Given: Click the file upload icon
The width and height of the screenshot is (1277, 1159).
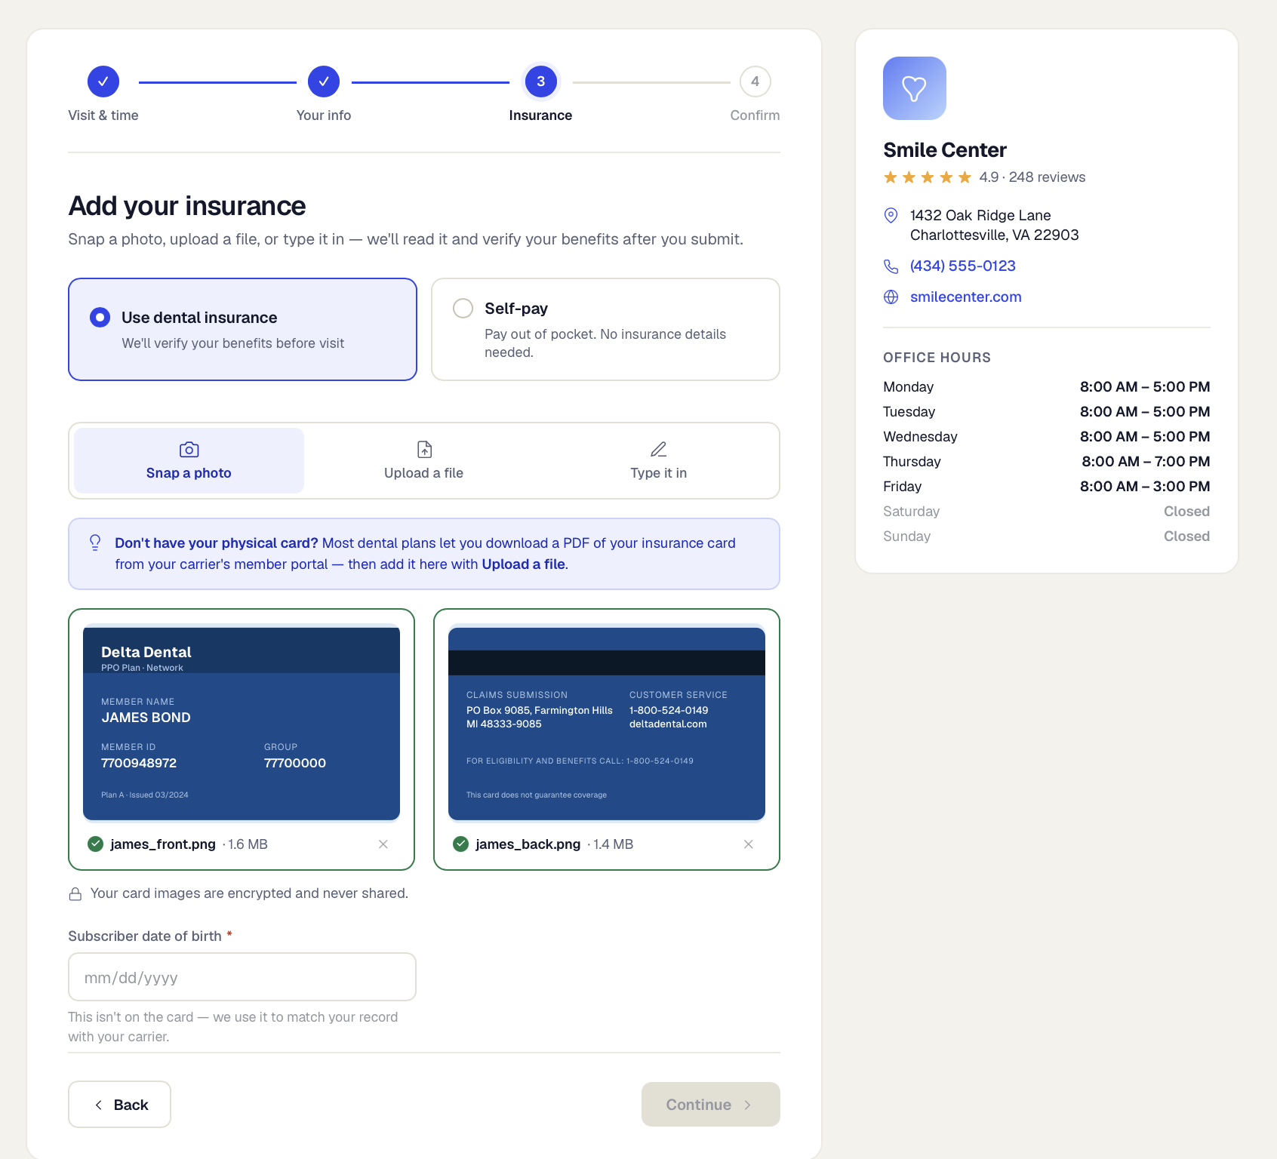Looking at the screenshot, I should point(424,450).
